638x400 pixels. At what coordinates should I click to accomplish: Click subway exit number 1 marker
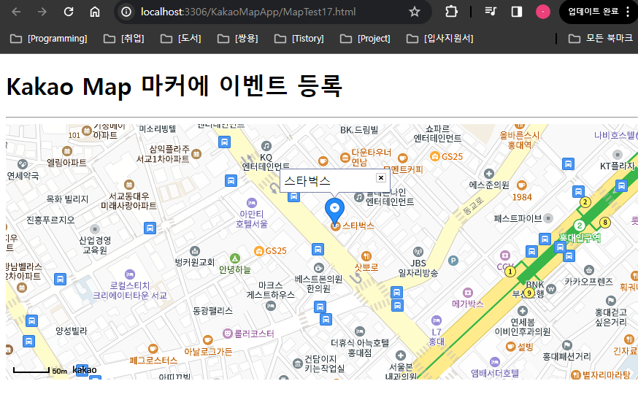click(510, 272)
